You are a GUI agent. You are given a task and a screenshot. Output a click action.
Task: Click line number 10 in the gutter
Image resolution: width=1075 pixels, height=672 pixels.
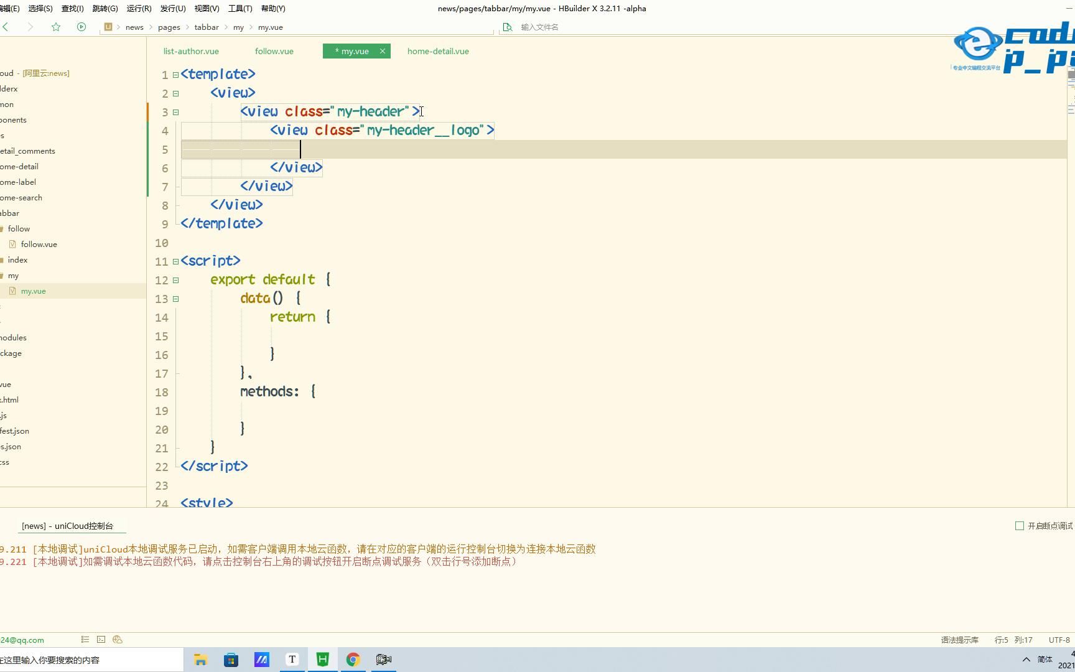pos(162,243)
